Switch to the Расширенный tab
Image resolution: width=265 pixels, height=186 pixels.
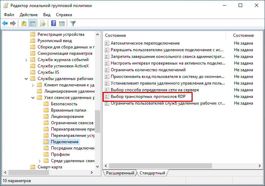point(120,173)
